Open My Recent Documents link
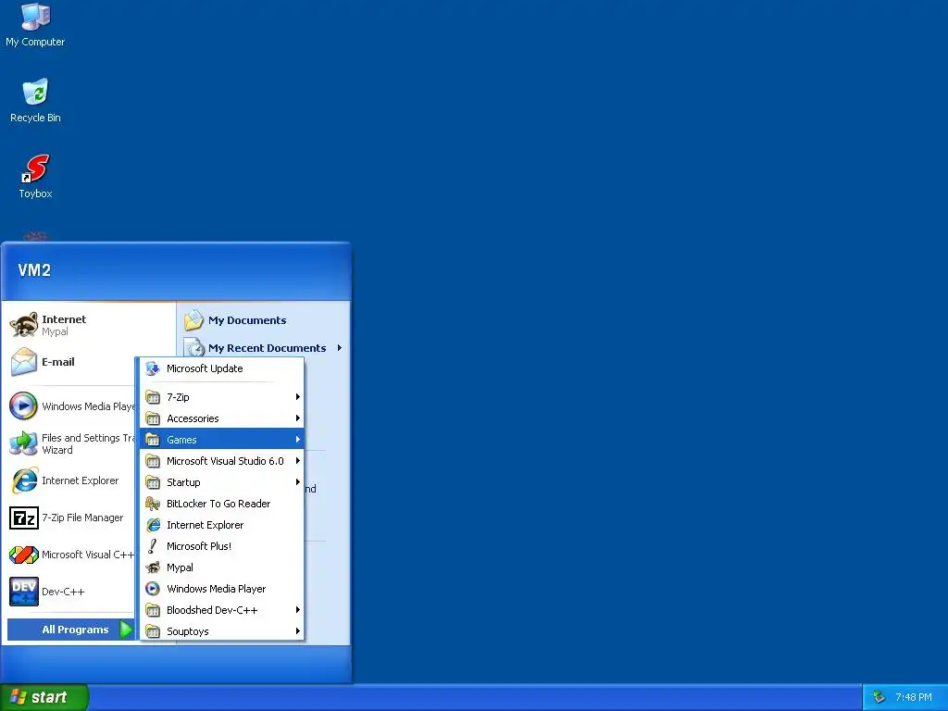 pyautogui.click(x=268, y=348)
